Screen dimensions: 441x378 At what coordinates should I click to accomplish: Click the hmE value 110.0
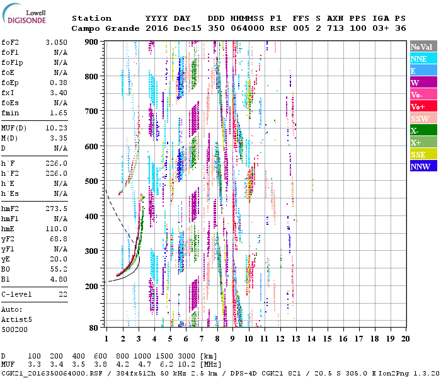56,229
